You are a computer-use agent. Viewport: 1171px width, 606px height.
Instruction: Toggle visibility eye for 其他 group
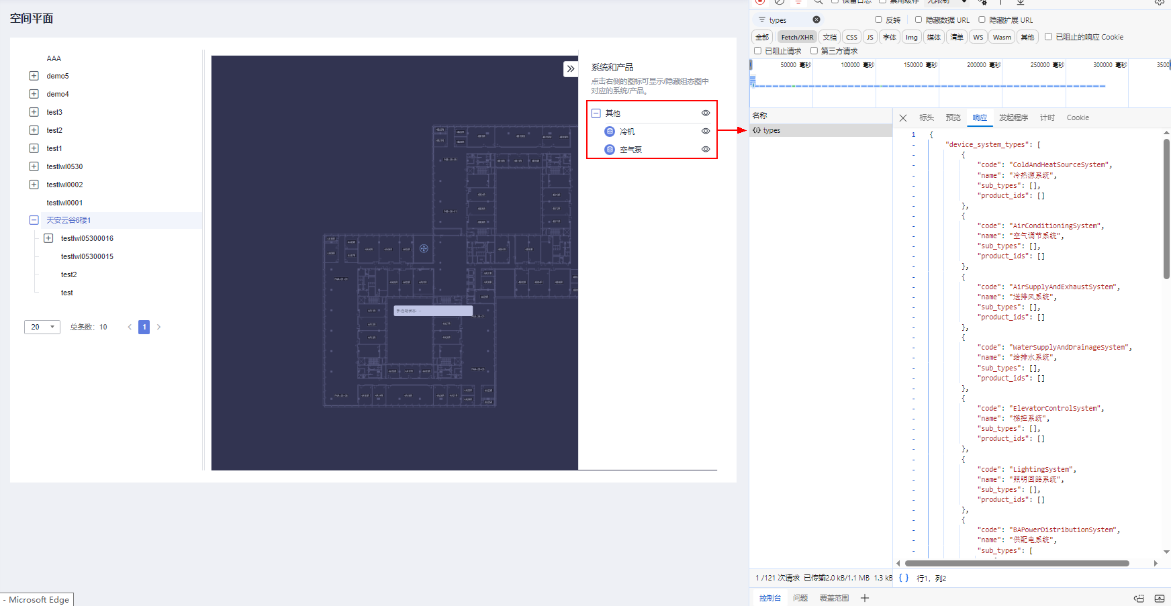pos(706,113)
